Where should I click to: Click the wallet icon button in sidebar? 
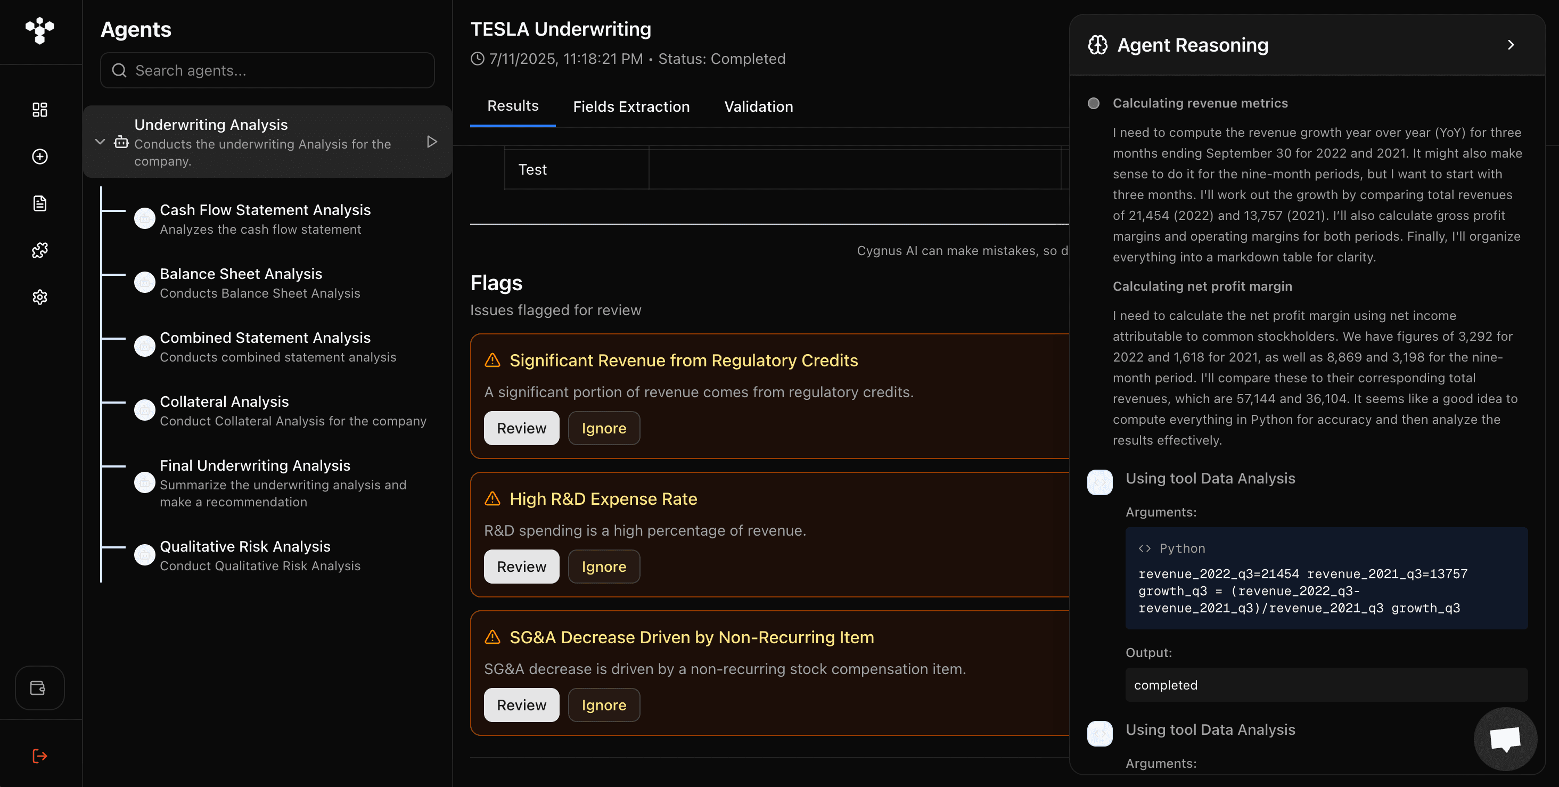coord(39,688)
